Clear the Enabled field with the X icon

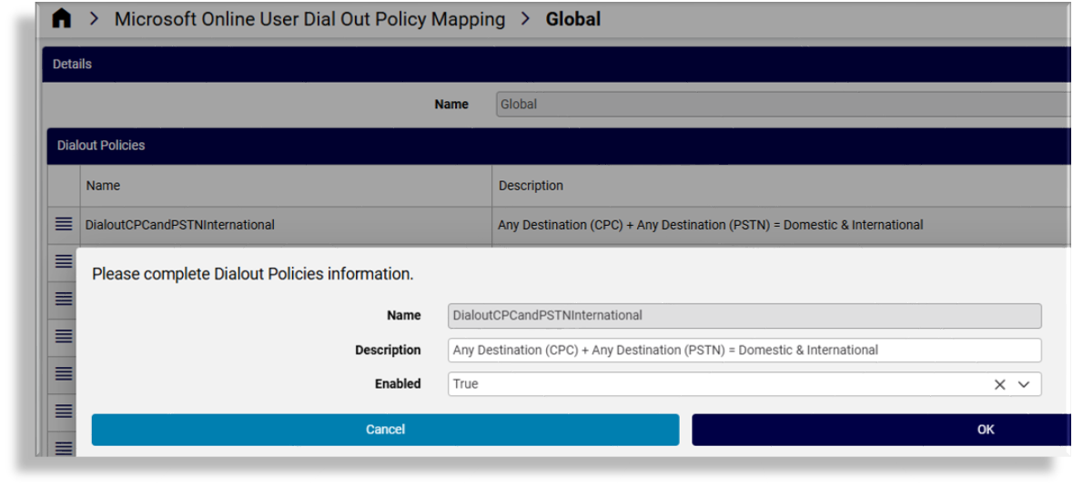click(x=1000, y=384)
